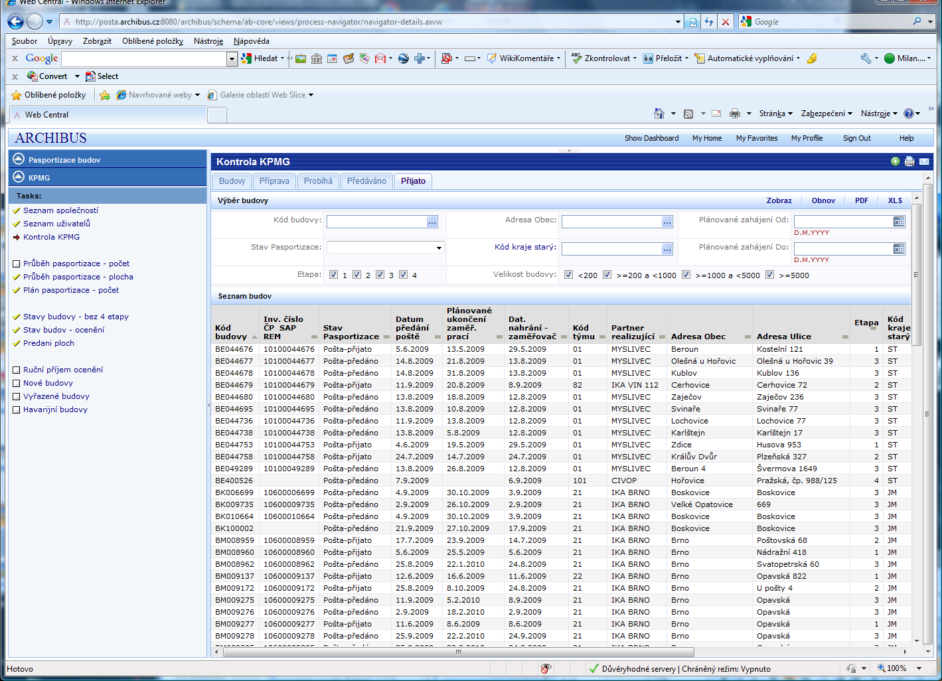The height and width of the screenshot is (681, 942).
Task: Open Google toolbar wrench settings icon
Action: (866, 58)
